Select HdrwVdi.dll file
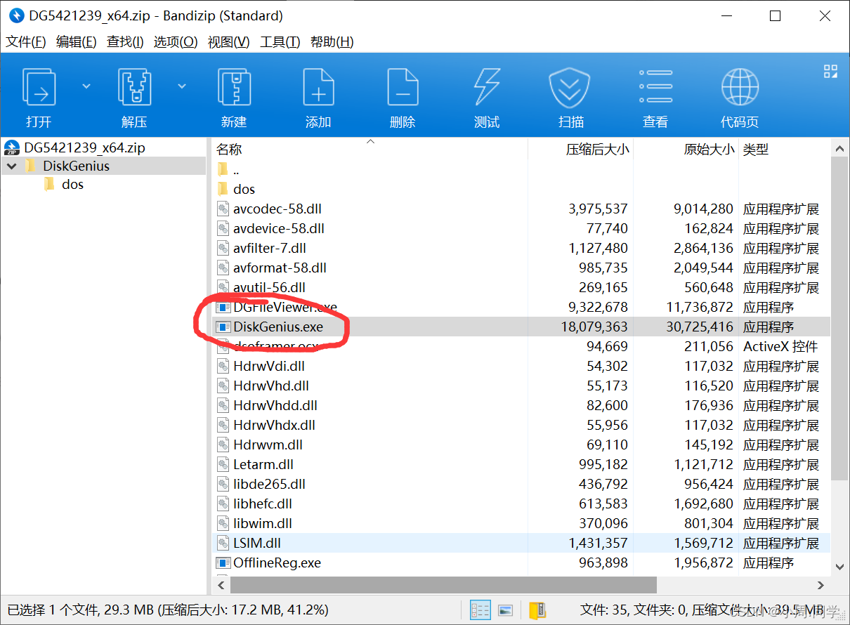 (269, 366)
